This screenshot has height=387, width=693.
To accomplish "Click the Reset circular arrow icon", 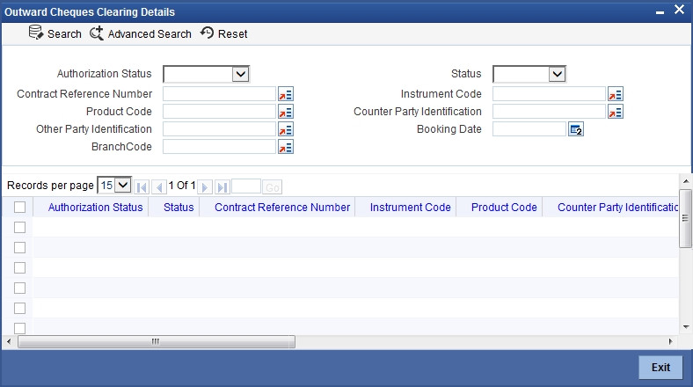I will tap(207, 33).
